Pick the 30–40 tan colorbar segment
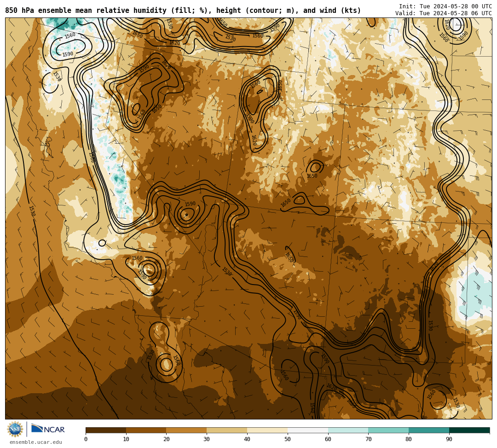Image resolution: width=497 pixels, height=448 pixels. click(227, 430)
